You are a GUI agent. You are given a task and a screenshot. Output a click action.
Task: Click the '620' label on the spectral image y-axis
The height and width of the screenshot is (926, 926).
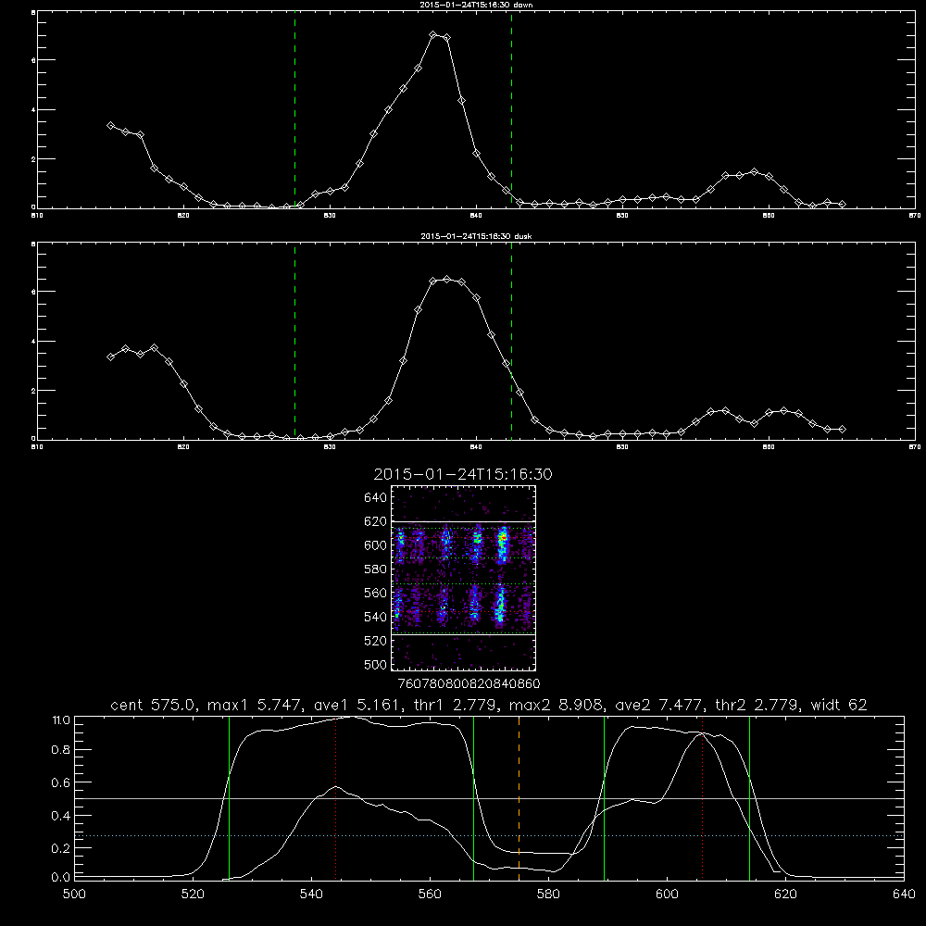point(376,521)
